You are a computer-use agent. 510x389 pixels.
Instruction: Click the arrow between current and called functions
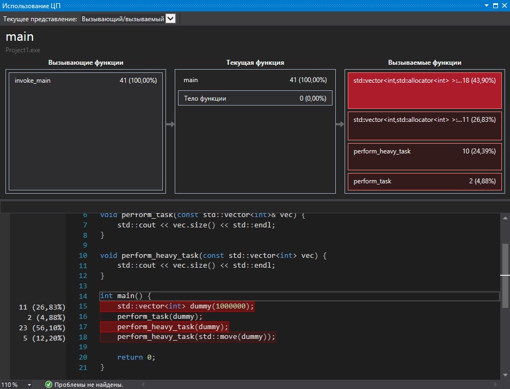(340, 125)
